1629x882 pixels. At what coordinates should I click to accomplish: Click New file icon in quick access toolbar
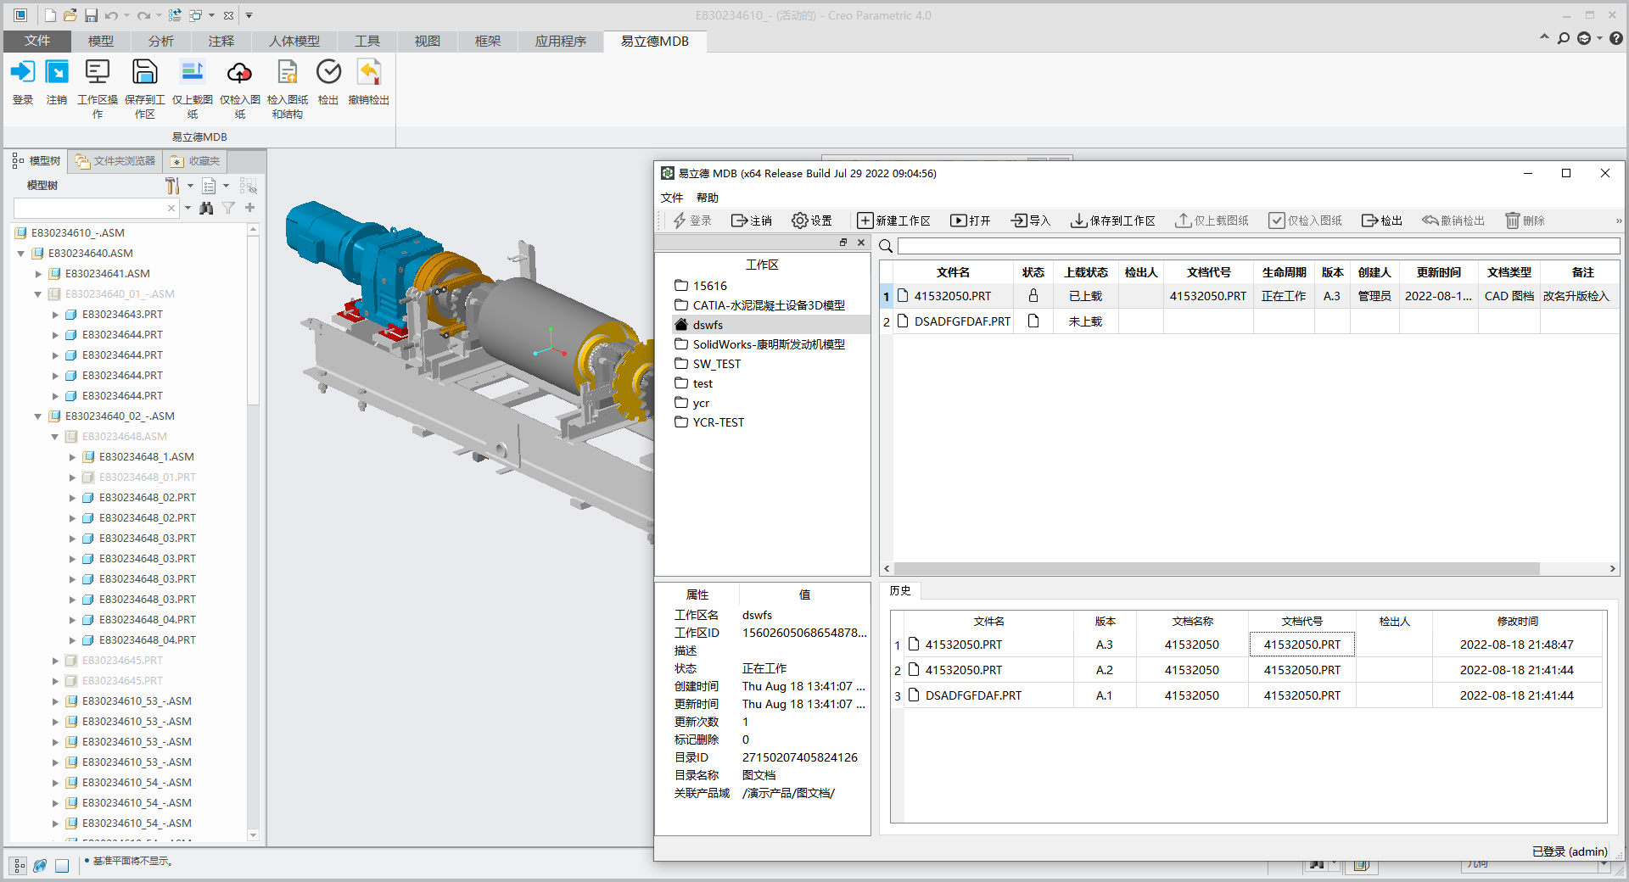click(x=50, y=15)
